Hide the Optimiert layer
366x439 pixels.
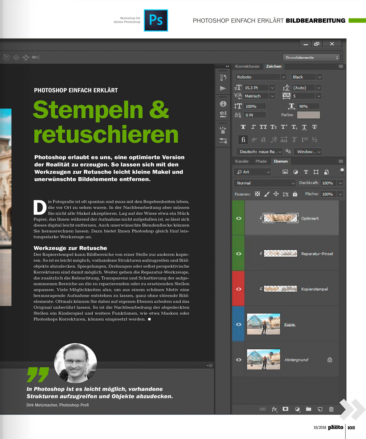coord(239,218)
